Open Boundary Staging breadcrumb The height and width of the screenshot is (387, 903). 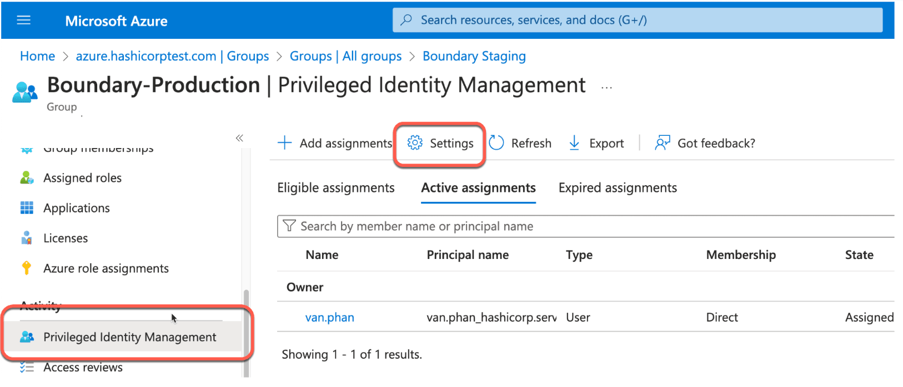pos(474,56)
